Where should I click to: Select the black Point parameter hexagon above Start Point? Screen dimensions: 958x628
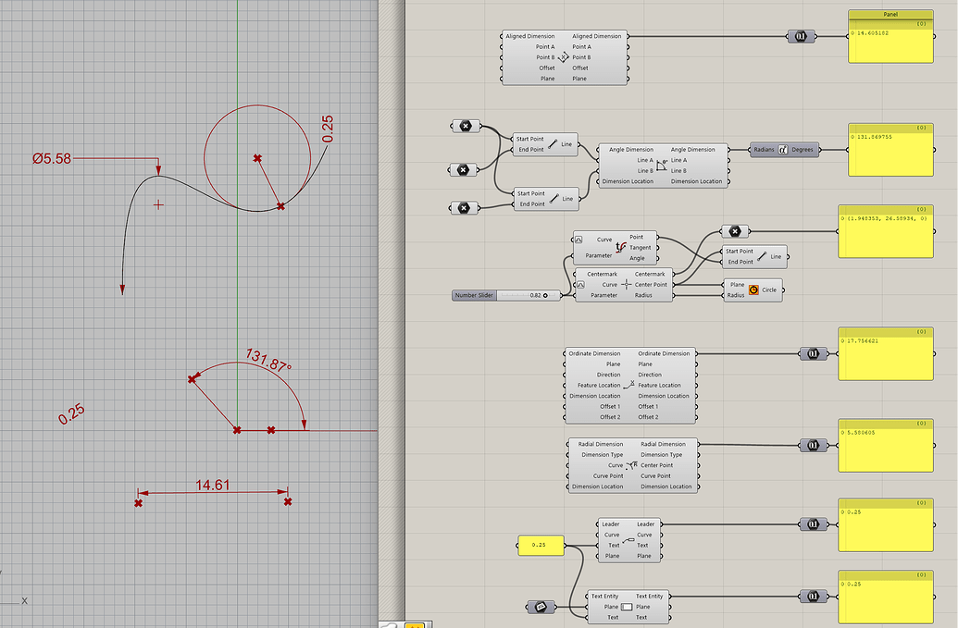point(466,126)
